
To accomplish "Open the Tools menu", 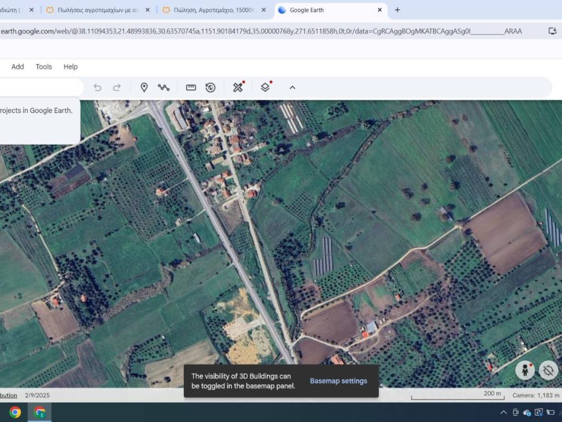I will point(44,66).
